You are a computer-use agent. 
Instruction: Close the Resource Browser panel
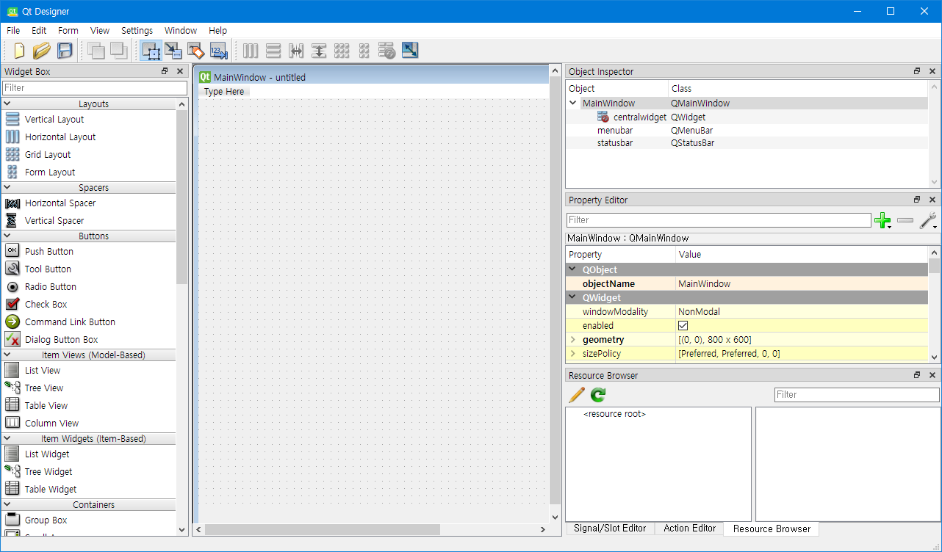pyautogui.click(x=932, y=375)
